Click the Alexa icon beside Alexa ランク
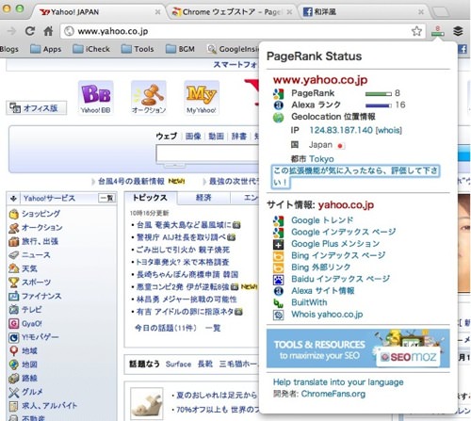 click(x=278, y=105)
